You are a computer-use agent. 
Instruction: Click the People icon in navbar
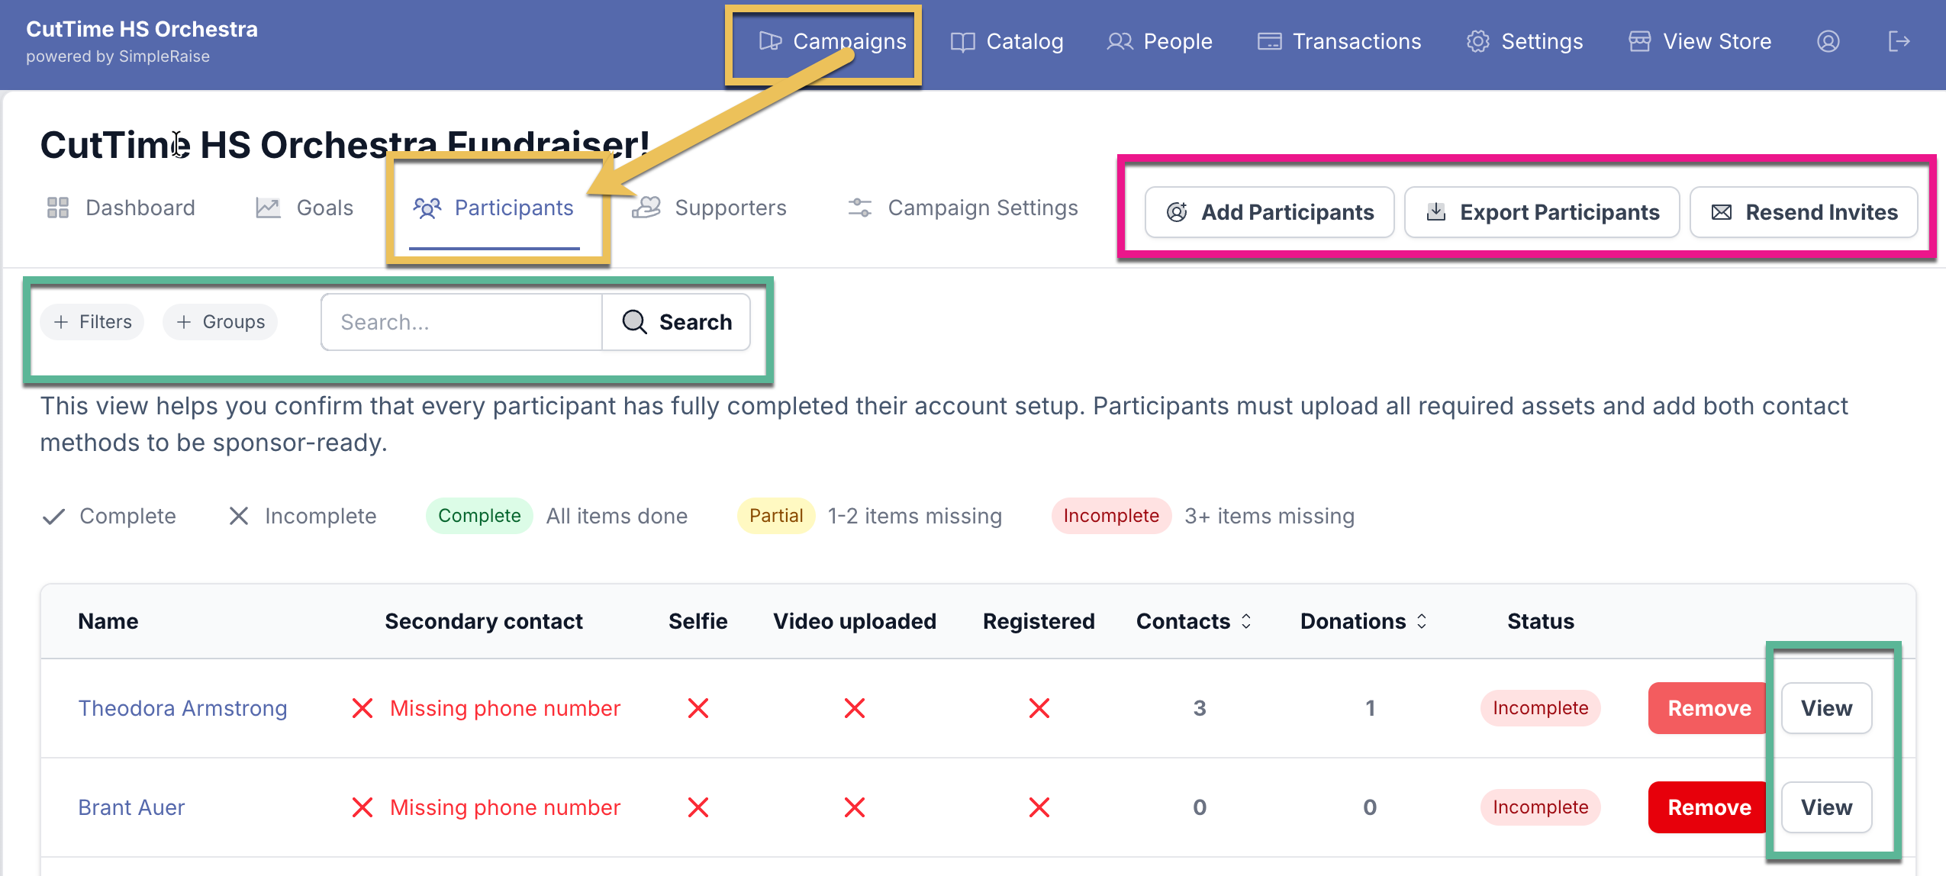1120,41
